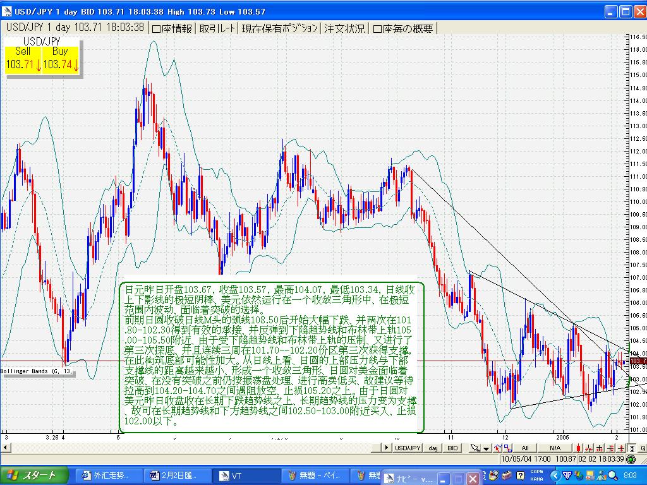Click the 8:03 system clock
Screen dimensions: 647x485
coord(630,476)
